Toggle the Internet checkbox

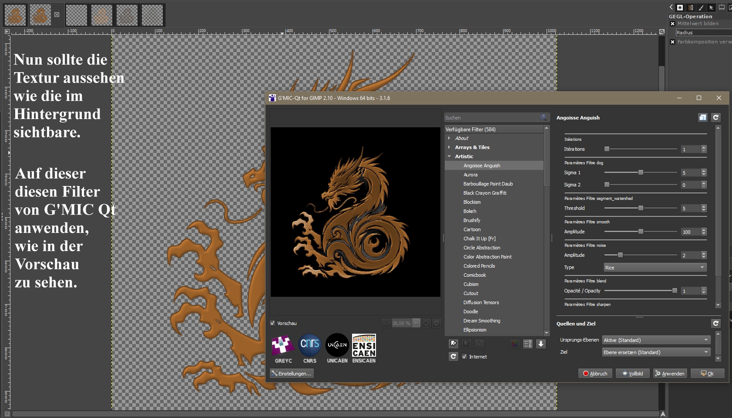[x=464, y=357]
